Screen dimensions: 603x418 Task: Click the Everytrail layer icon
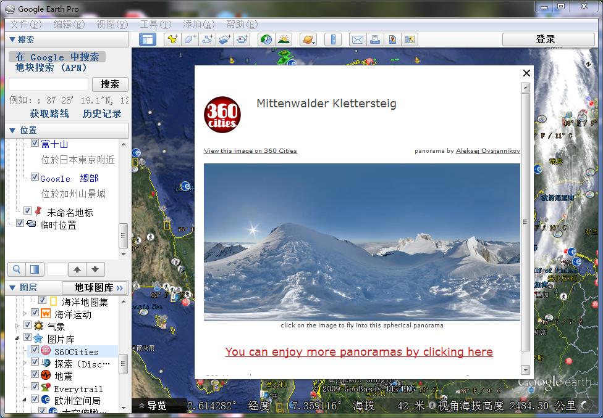pyautogui.click(x=46, y=388)
